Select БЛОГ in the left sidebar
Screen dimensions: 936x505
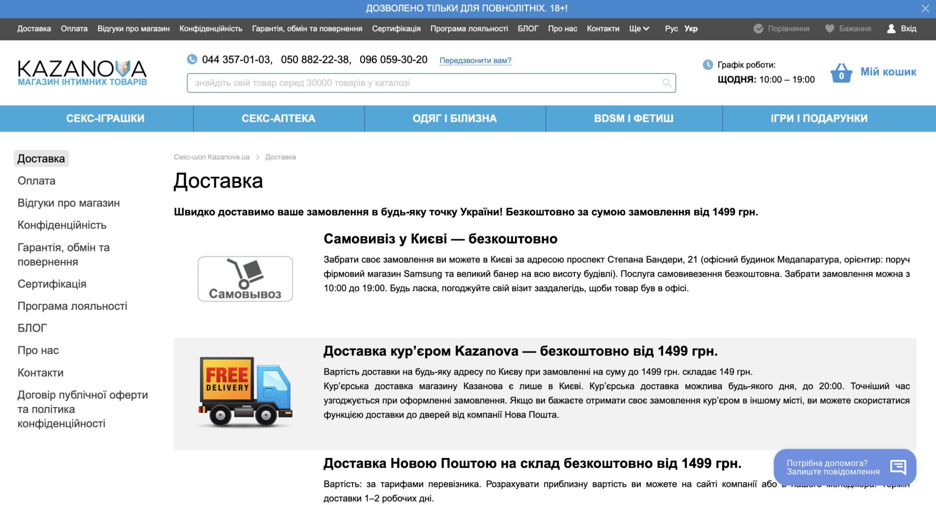point(32,328)
